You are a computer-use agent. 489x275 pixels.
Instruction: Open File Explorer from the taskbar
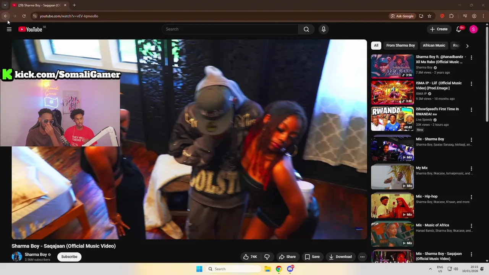pyautogui.click(x=267, y=269)
